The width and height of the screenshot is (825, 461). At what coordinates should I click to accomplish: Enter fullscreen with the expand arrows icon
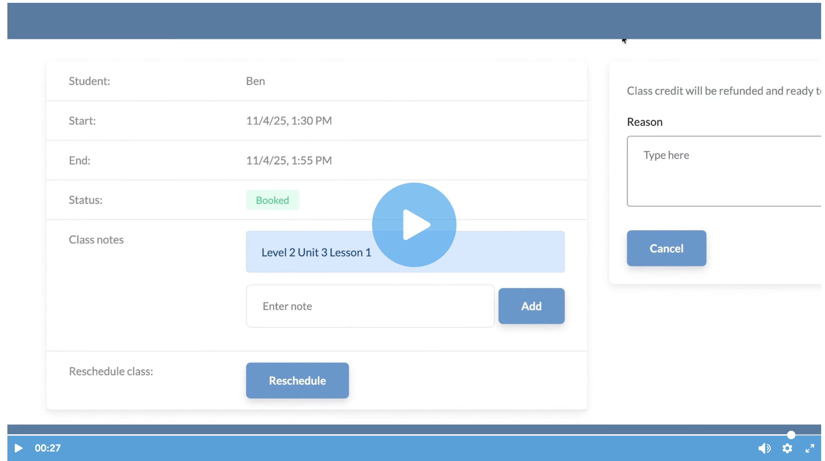coord(810,448)
